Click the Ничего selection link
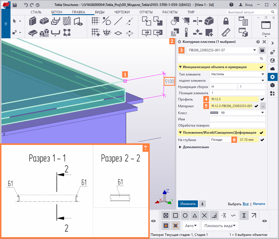Screen dimensions: 279x239 point(259,204)
